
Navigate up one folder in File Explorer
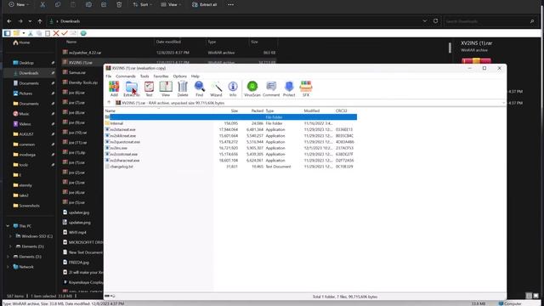coord(40,21)
